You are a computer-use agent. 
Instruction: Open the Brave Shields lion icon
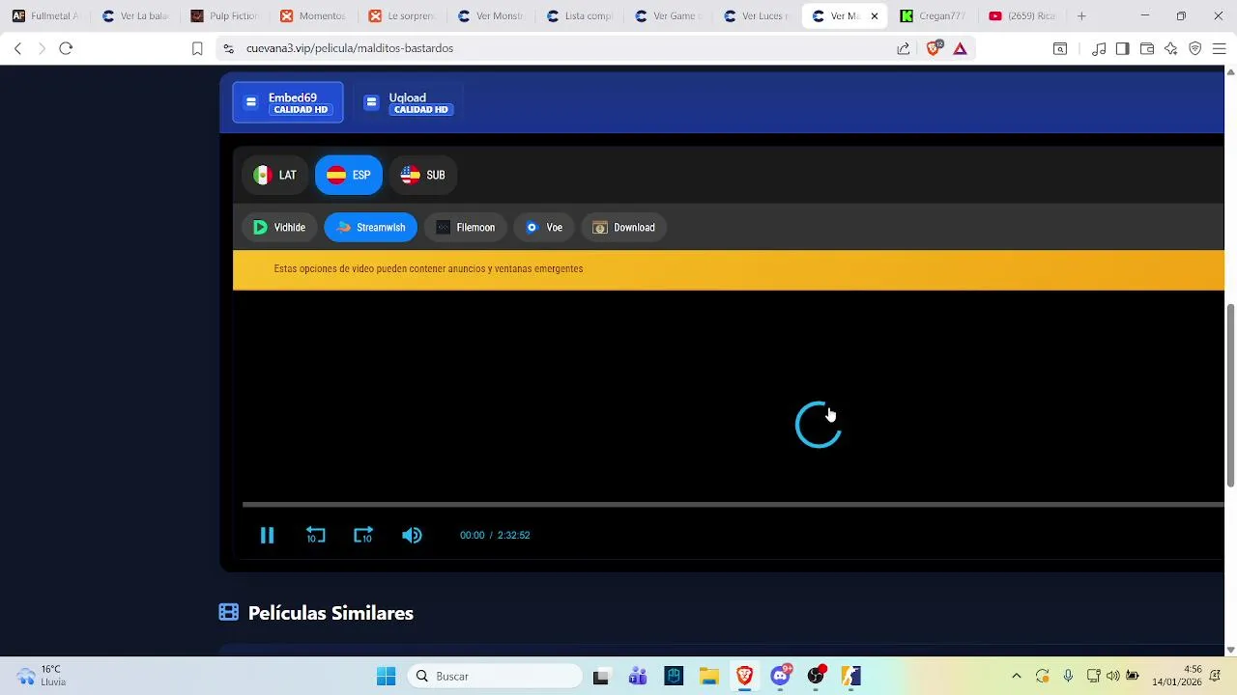coord(933,48)
